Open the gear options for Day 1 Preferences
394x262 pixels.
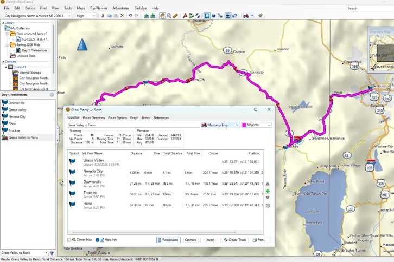pyautogui.click(x=52, y=95)
